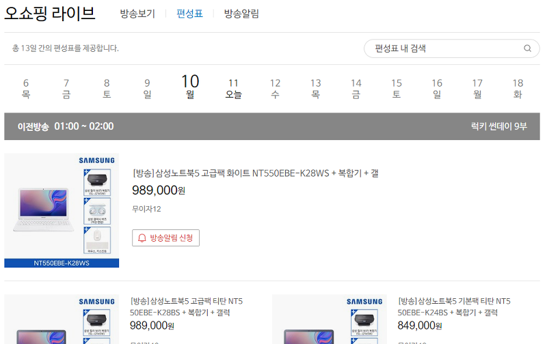Click the 989,000원 price of white notebook
Screen dimensions: 547x344
(159, 190)
